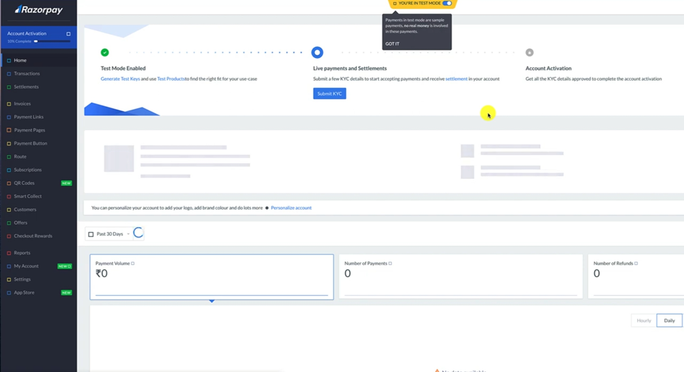684x372 pixels.
Task: Open the Personalize account link
Action: point(291,208)
